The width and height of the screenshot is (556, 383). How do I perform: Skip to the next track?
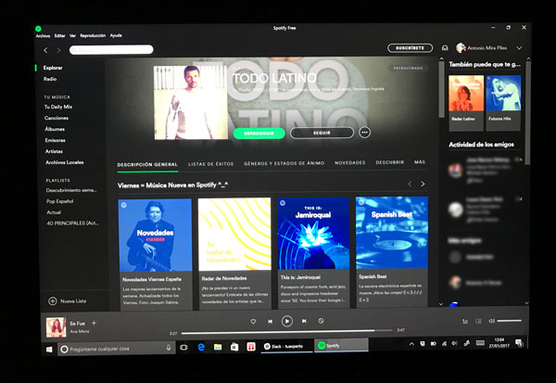coord(304,321)
